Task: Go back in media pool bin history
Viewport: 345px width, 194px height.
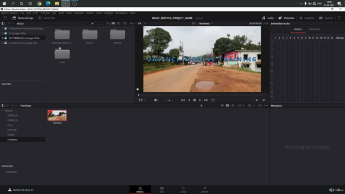Action: click(12, 106)
